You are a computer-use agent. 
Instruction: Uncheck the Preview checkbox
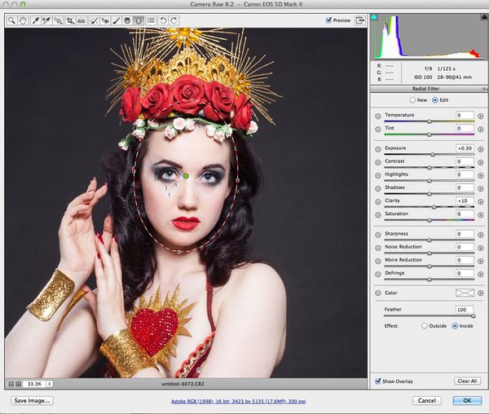click(328, 20)
